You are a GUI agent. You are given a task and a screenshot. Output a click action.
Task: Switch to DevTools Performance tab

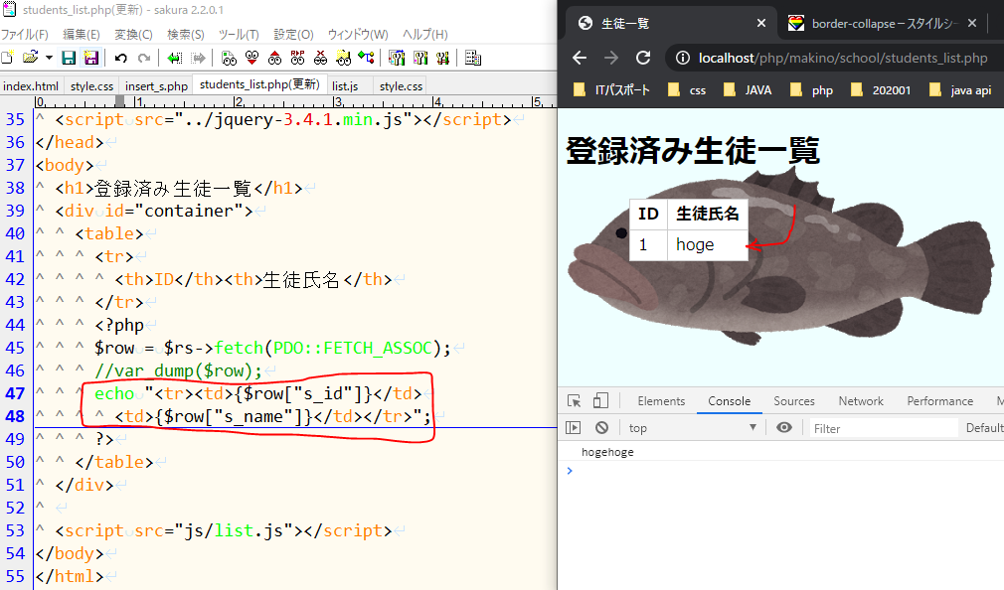pyautogui.click(x=940, y=401)
